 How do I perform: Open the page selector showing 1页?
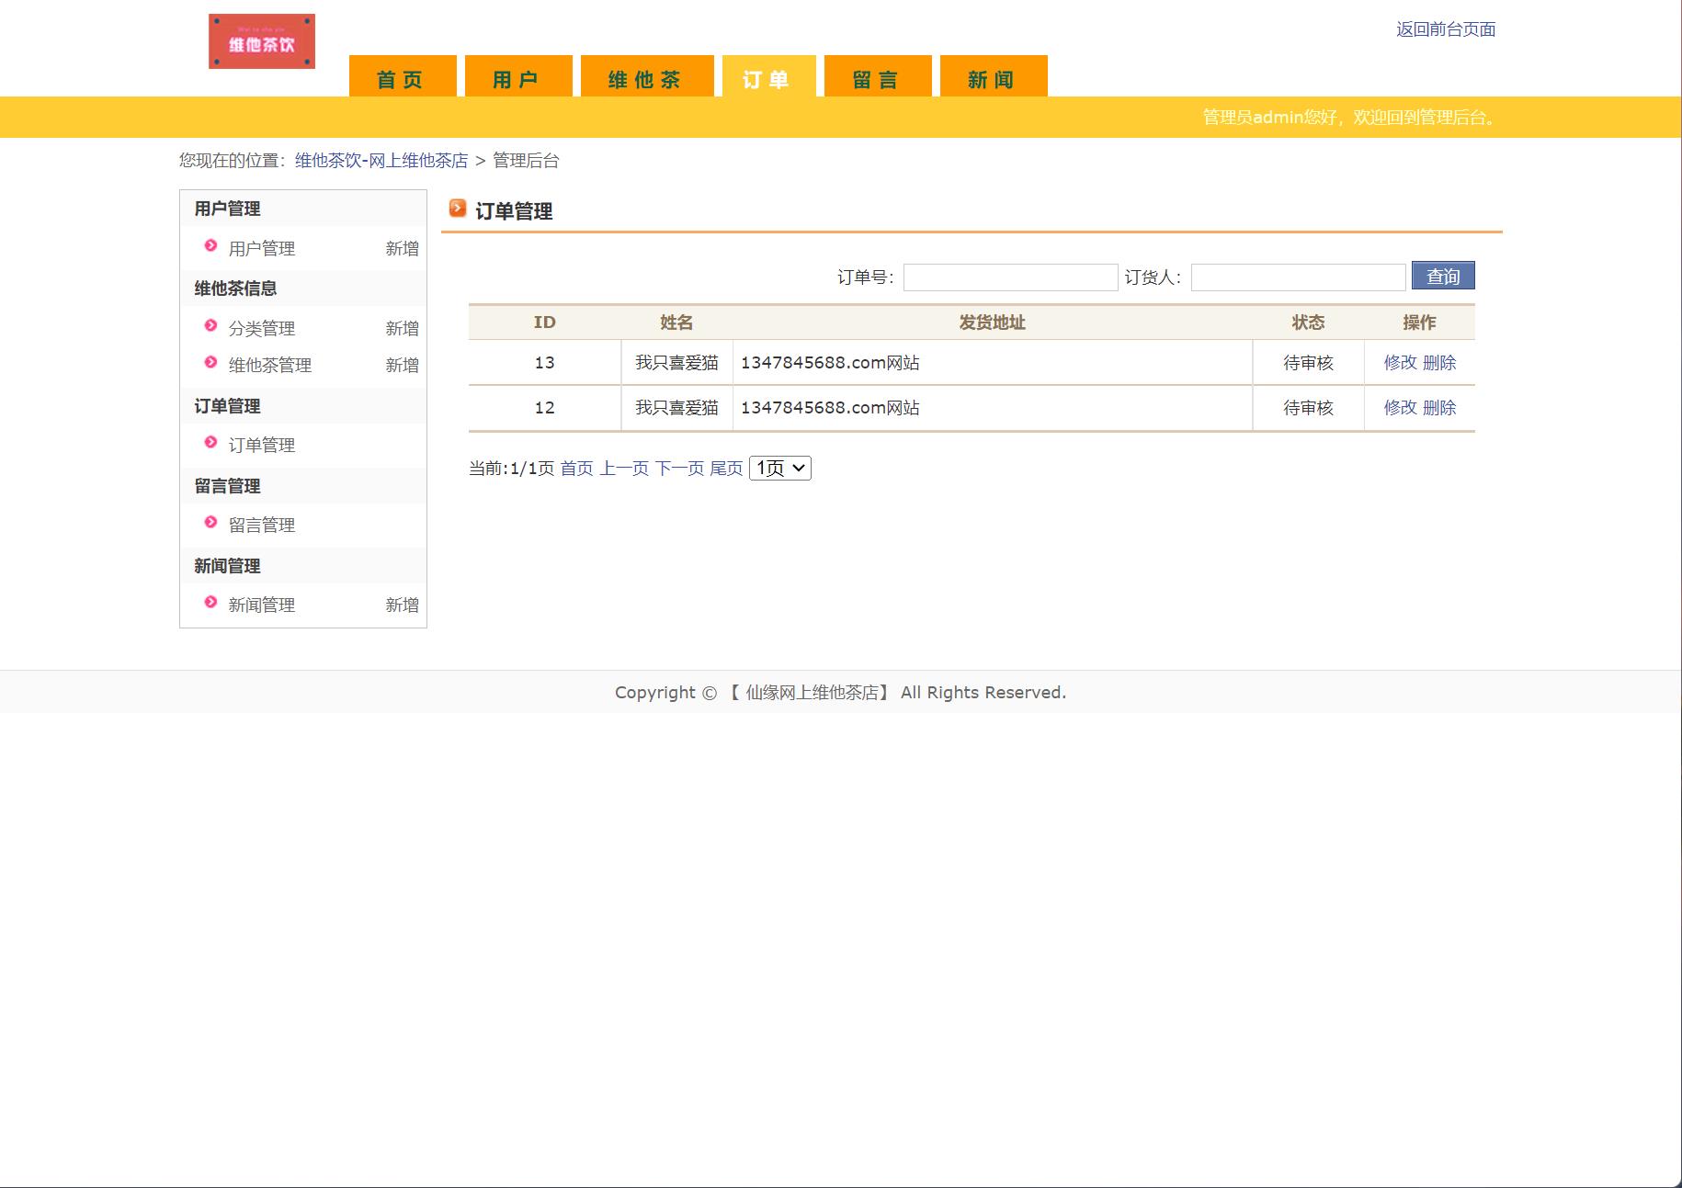pos(778,468)
